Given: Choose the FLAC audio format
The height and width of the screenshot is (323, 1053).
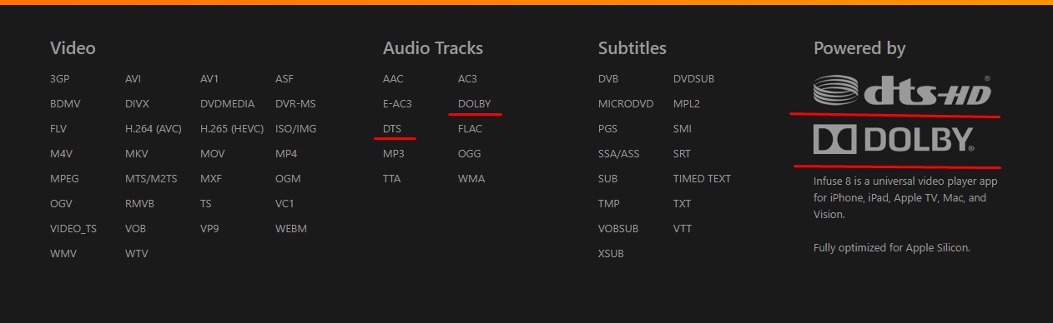Looking at the screenshot, I should [x=471, y=129].
